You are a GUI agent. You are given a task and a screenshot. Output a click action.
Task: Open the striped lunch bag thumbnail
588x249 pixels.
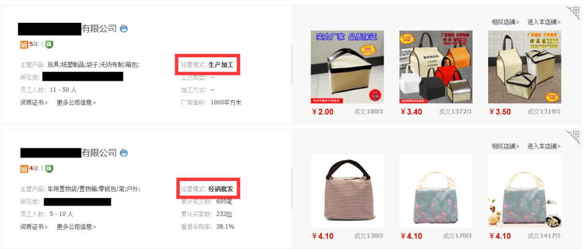[x=347, y=191]
